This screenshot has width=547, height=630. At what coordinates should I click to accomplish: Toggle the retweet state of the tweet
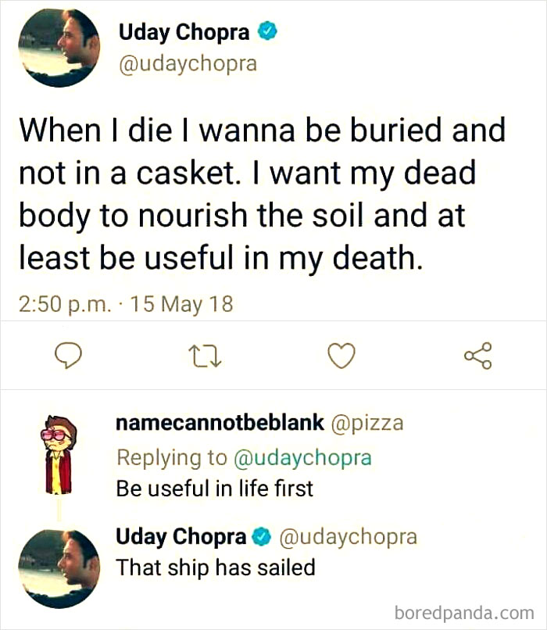click(206, 356)
